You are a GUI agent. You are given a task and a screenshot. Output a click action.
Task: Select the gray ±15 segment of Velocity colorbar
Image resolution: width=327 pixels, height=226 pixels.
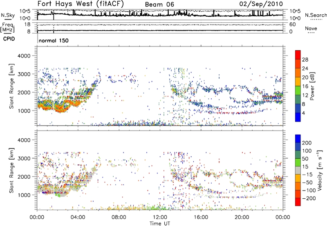click(298, 170)
